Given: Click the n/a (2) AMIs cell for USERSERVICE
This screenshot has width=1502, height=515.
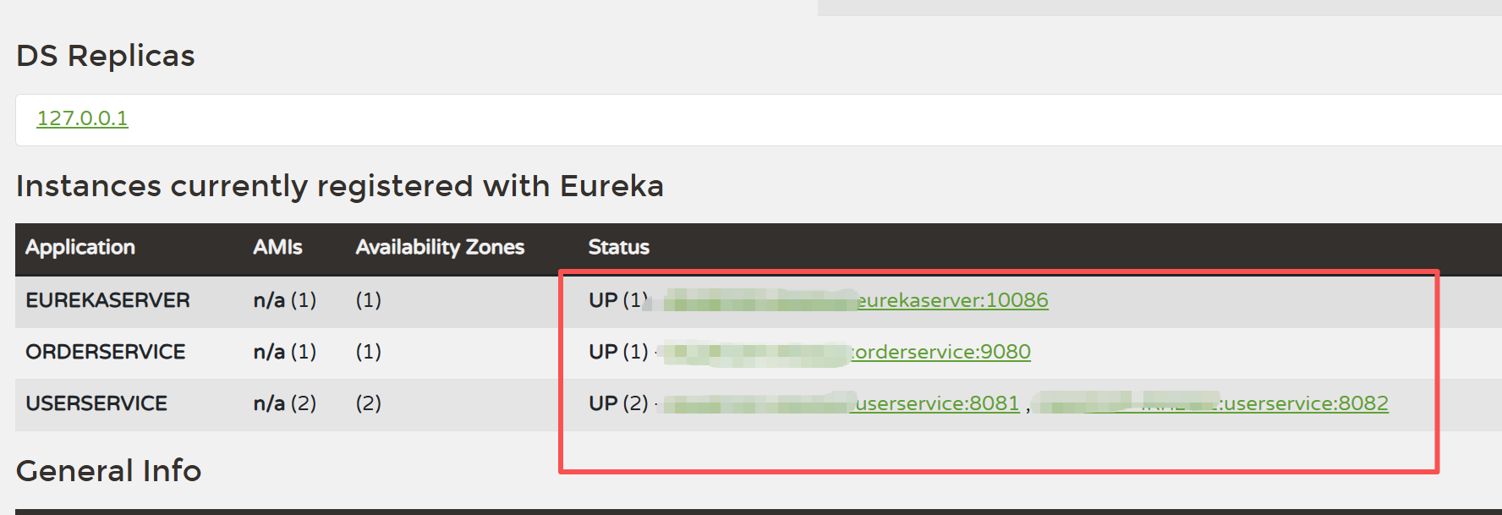Looking at the screenshot, I should click(x=285, y=403).
